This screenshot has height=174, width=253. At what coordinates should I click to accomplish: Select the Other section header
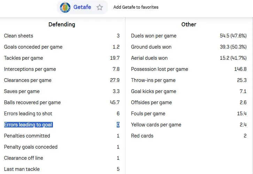pyautogui.click(x=189, y=25)
